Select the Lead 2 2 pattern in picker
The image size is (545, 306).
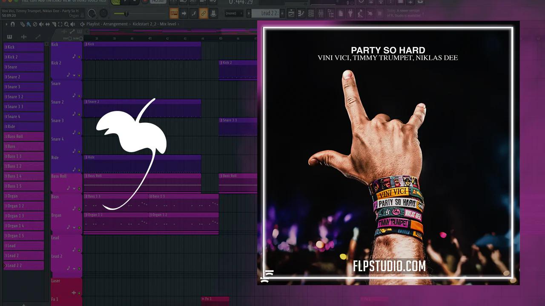click(x=23, y=266)
